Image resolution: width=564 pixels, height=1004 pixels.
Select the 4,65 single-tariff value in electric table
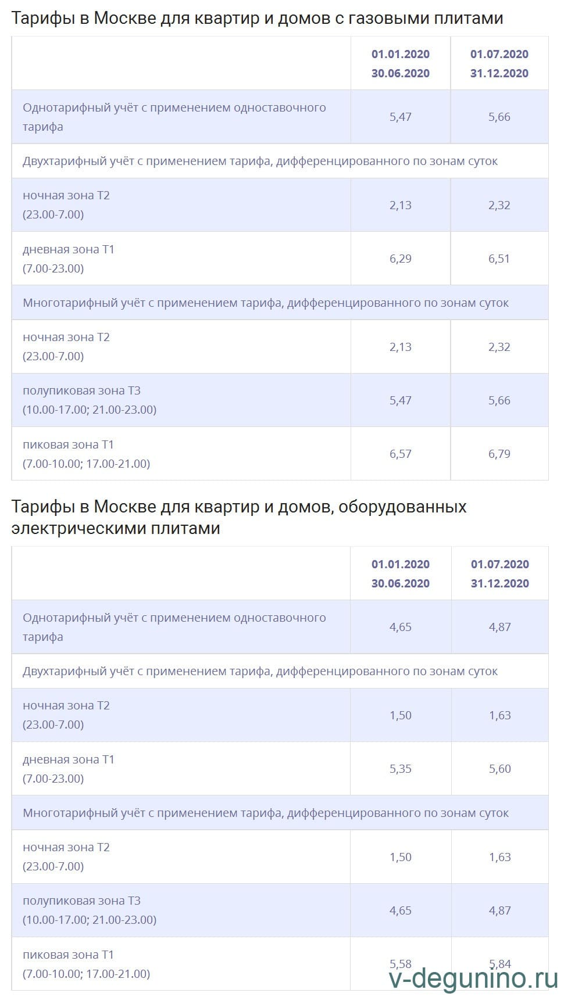point(401,627)
